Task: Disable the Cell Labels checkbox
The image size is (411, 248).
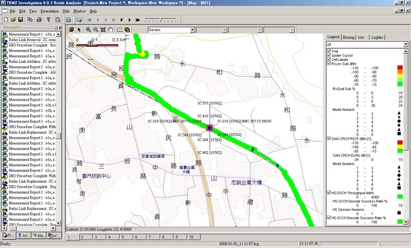Action: pyautogui.click(x=329, y=60)
